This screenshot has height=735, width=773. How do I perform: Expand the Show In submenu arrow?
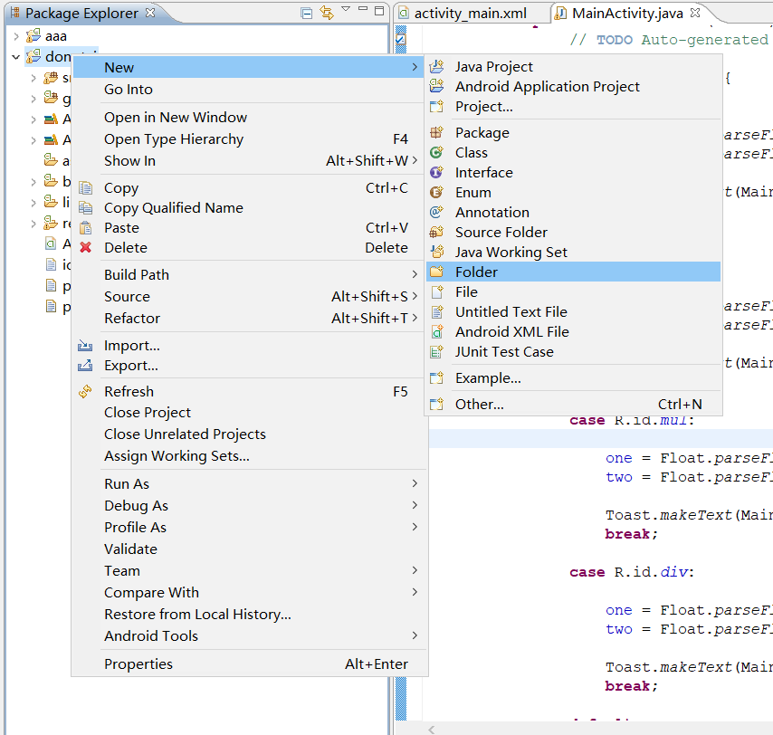(415, 160)
